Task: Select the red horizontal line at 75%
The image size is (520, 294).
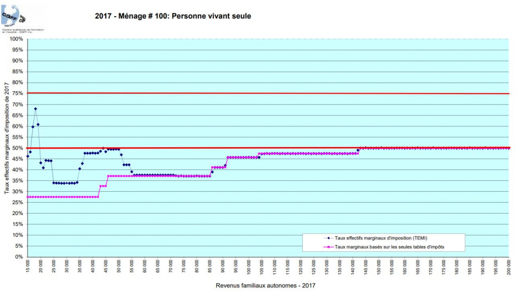Action: [260, 93]
